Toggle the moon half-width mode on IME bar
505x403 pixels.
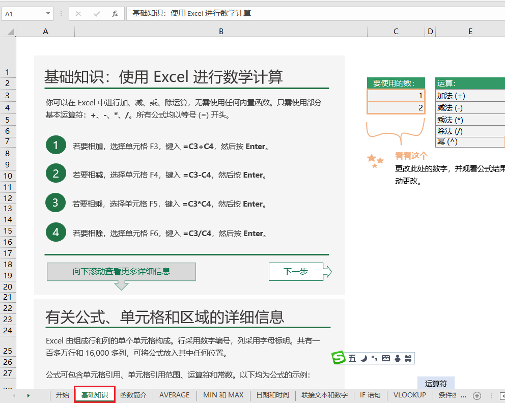click(363, 359)
